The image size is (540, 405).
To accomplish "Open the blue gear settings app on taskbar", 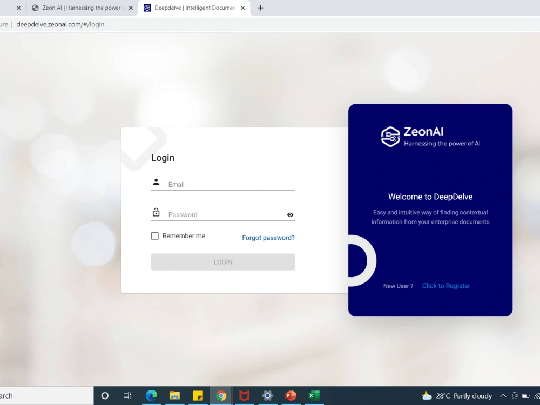I will (x=268, y=396).
